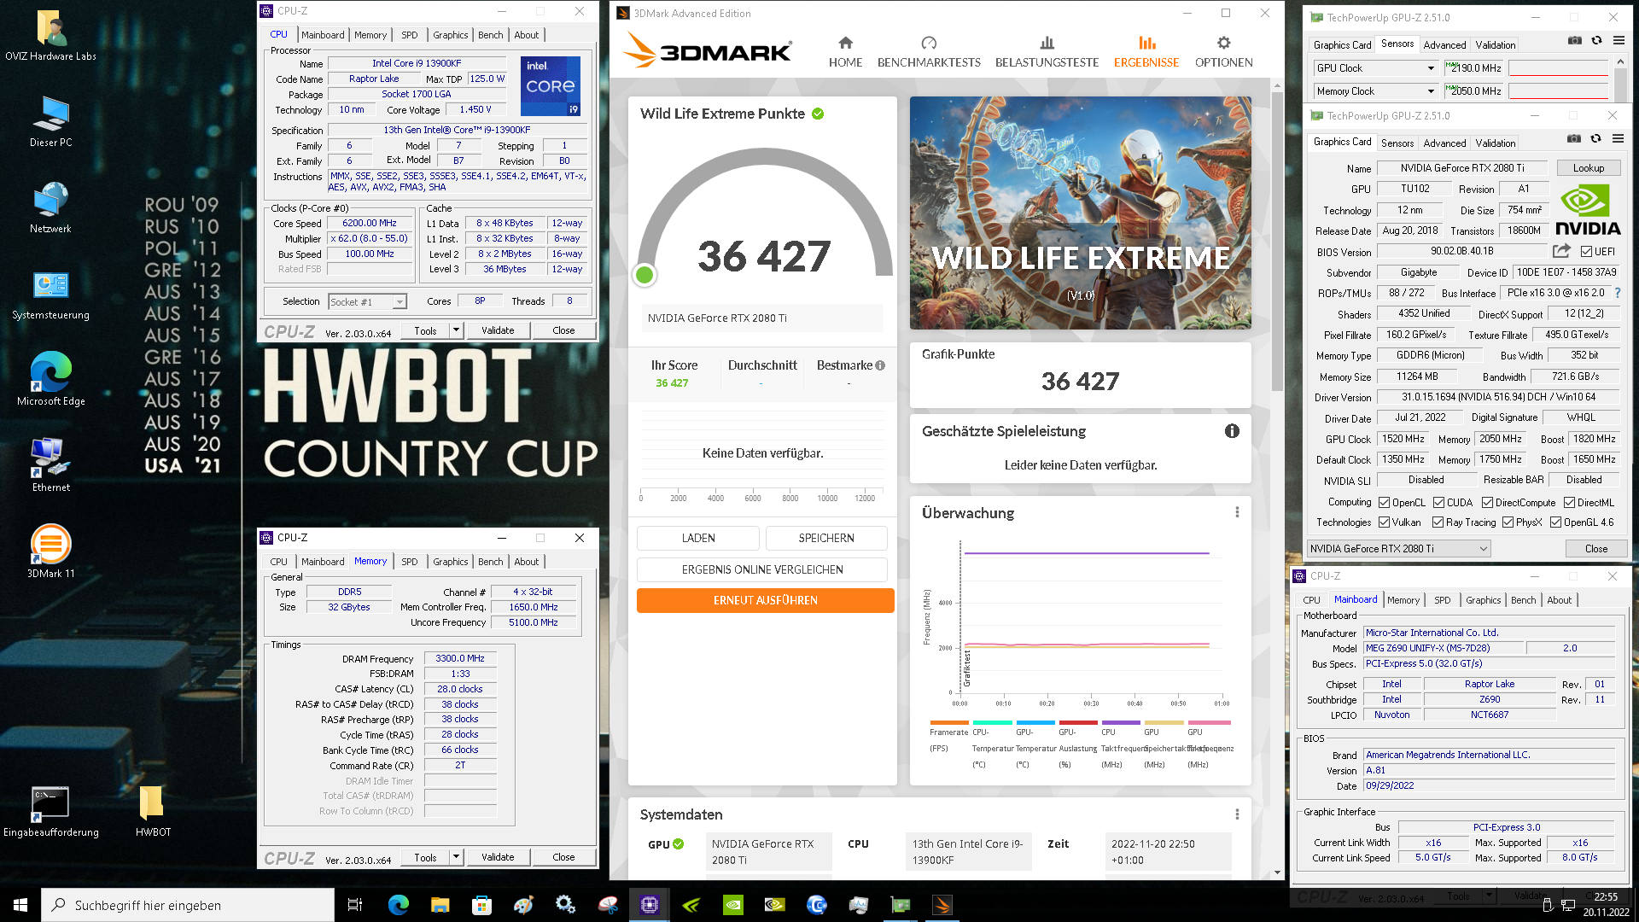1639x922 pixels.
Task: Click camera icon in GPU-Z Sensors window
Action: [x=1574, y=40]
